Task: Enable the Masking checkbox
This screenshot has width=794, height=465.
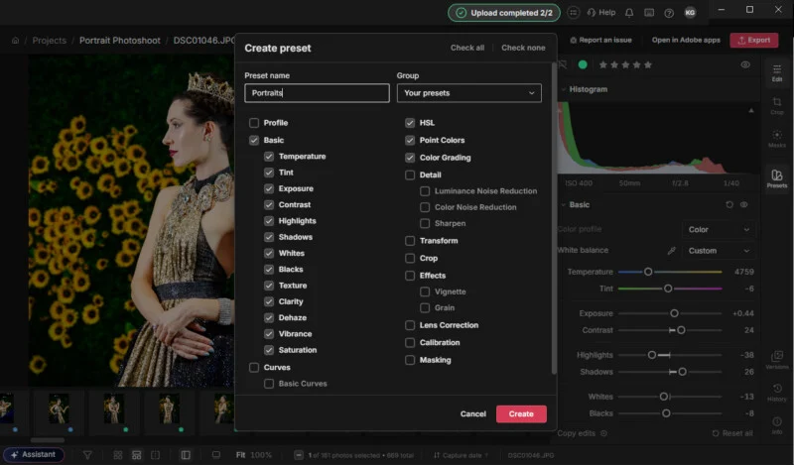Action: coord(410,360)
